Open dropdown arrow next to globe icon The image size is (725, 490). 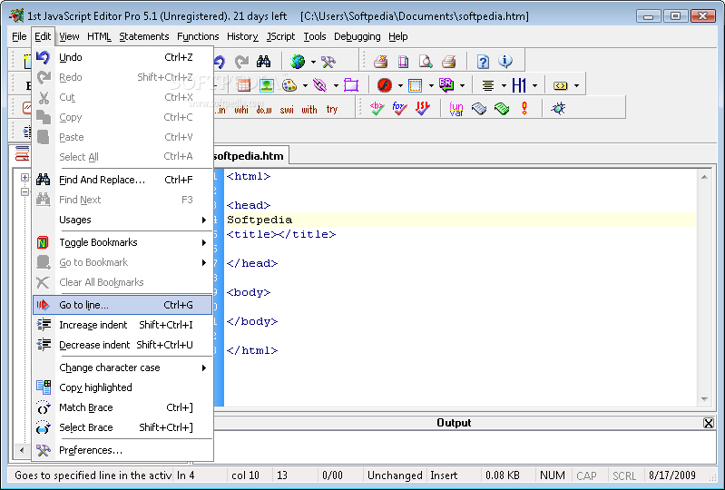(x=313, y=62)
